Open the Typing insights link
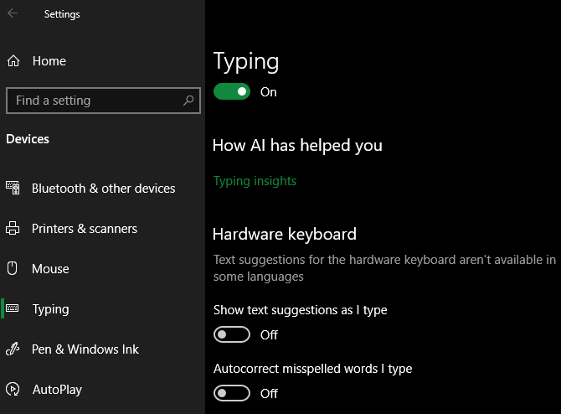Screen dimensions: 561x414 pos(255,181)
